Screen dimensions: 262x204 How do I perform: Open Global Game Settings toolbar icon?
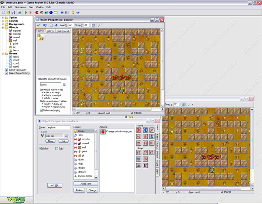click(x=67, y=12)
